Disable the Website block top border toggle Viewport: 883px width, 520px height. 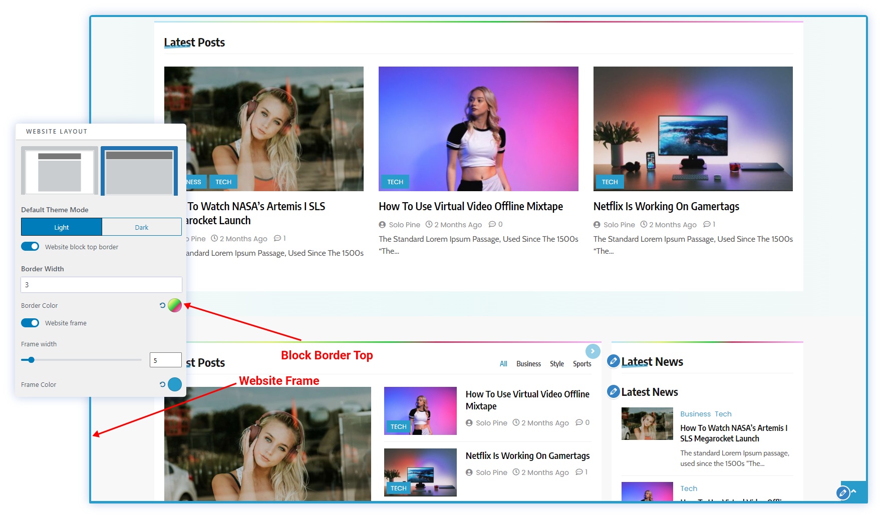30,246
